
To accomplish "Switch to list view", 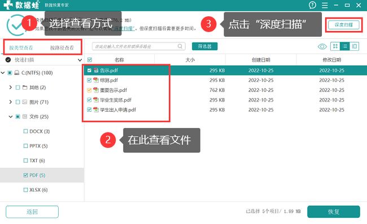I will pyautogui.click(x=345, y=46).
